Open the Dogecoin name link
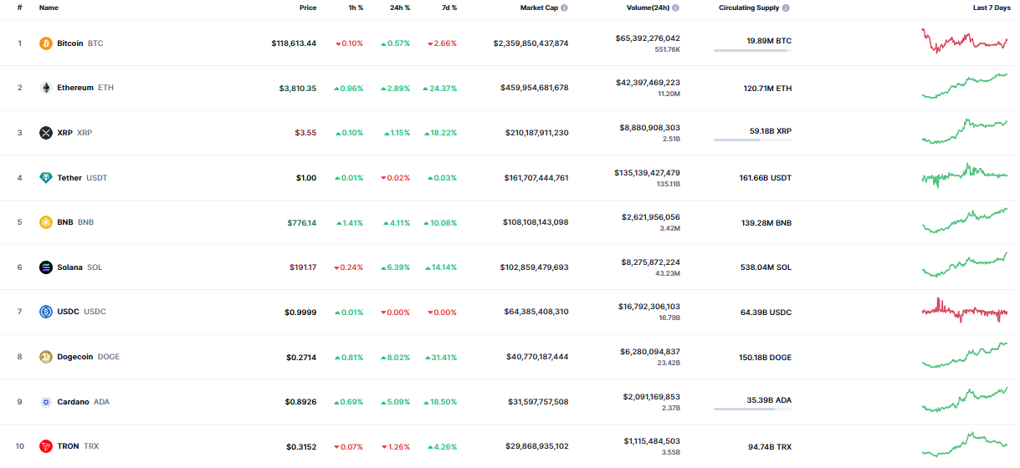Screen dimensions: 1020x468 coord(75,357)
